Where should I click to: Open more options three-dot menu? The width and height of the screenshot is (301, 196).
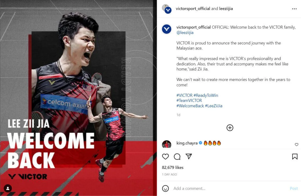click(x=294, y=9)
